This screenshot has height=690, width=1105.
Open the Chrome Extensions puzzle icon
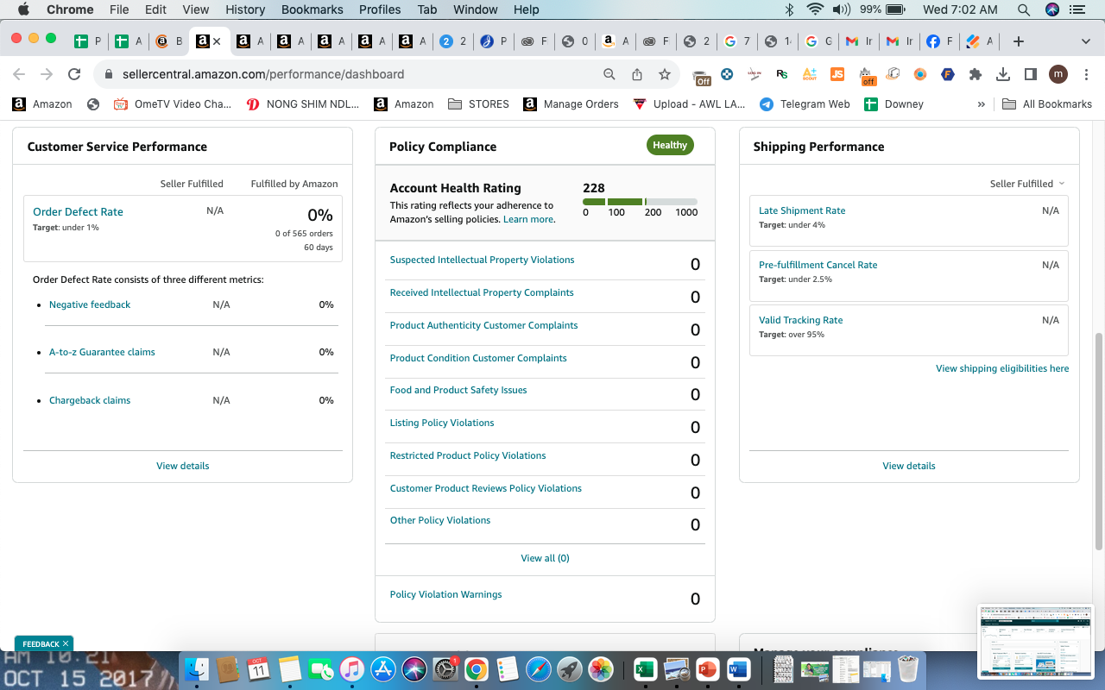point(976,74)
